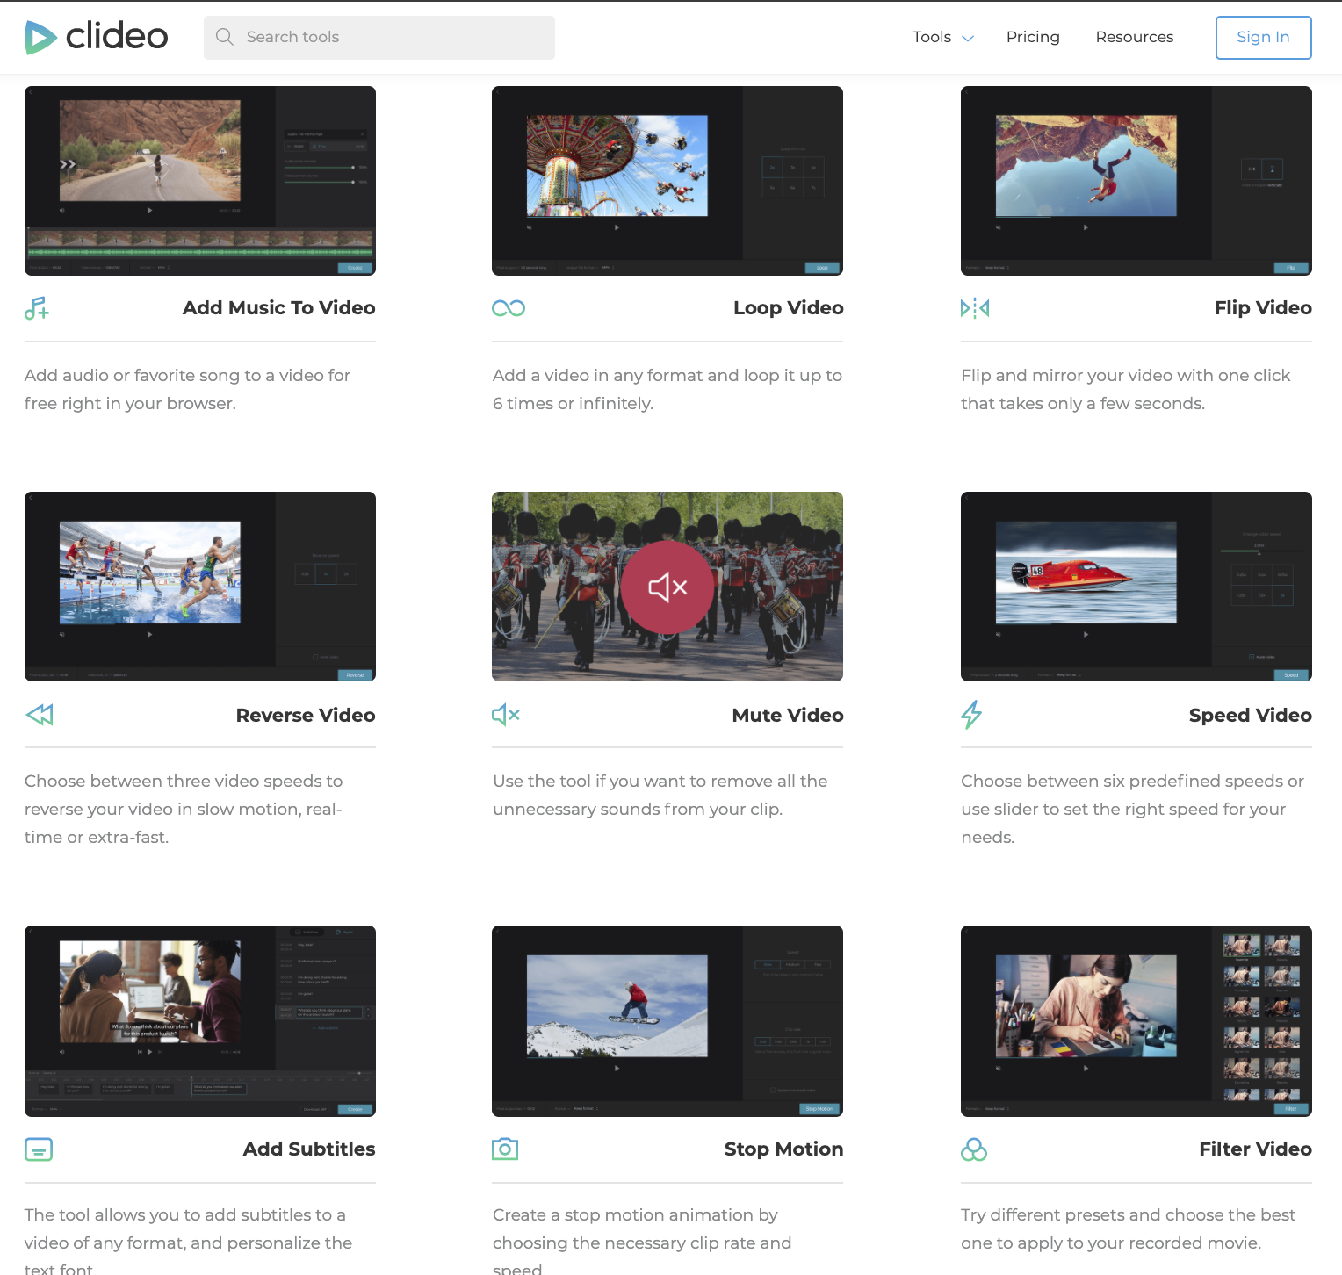The width and height of the screenshot is (1342, 1275).
Task: Click the Loop Video infinity icon
Action: coord(509,308)
